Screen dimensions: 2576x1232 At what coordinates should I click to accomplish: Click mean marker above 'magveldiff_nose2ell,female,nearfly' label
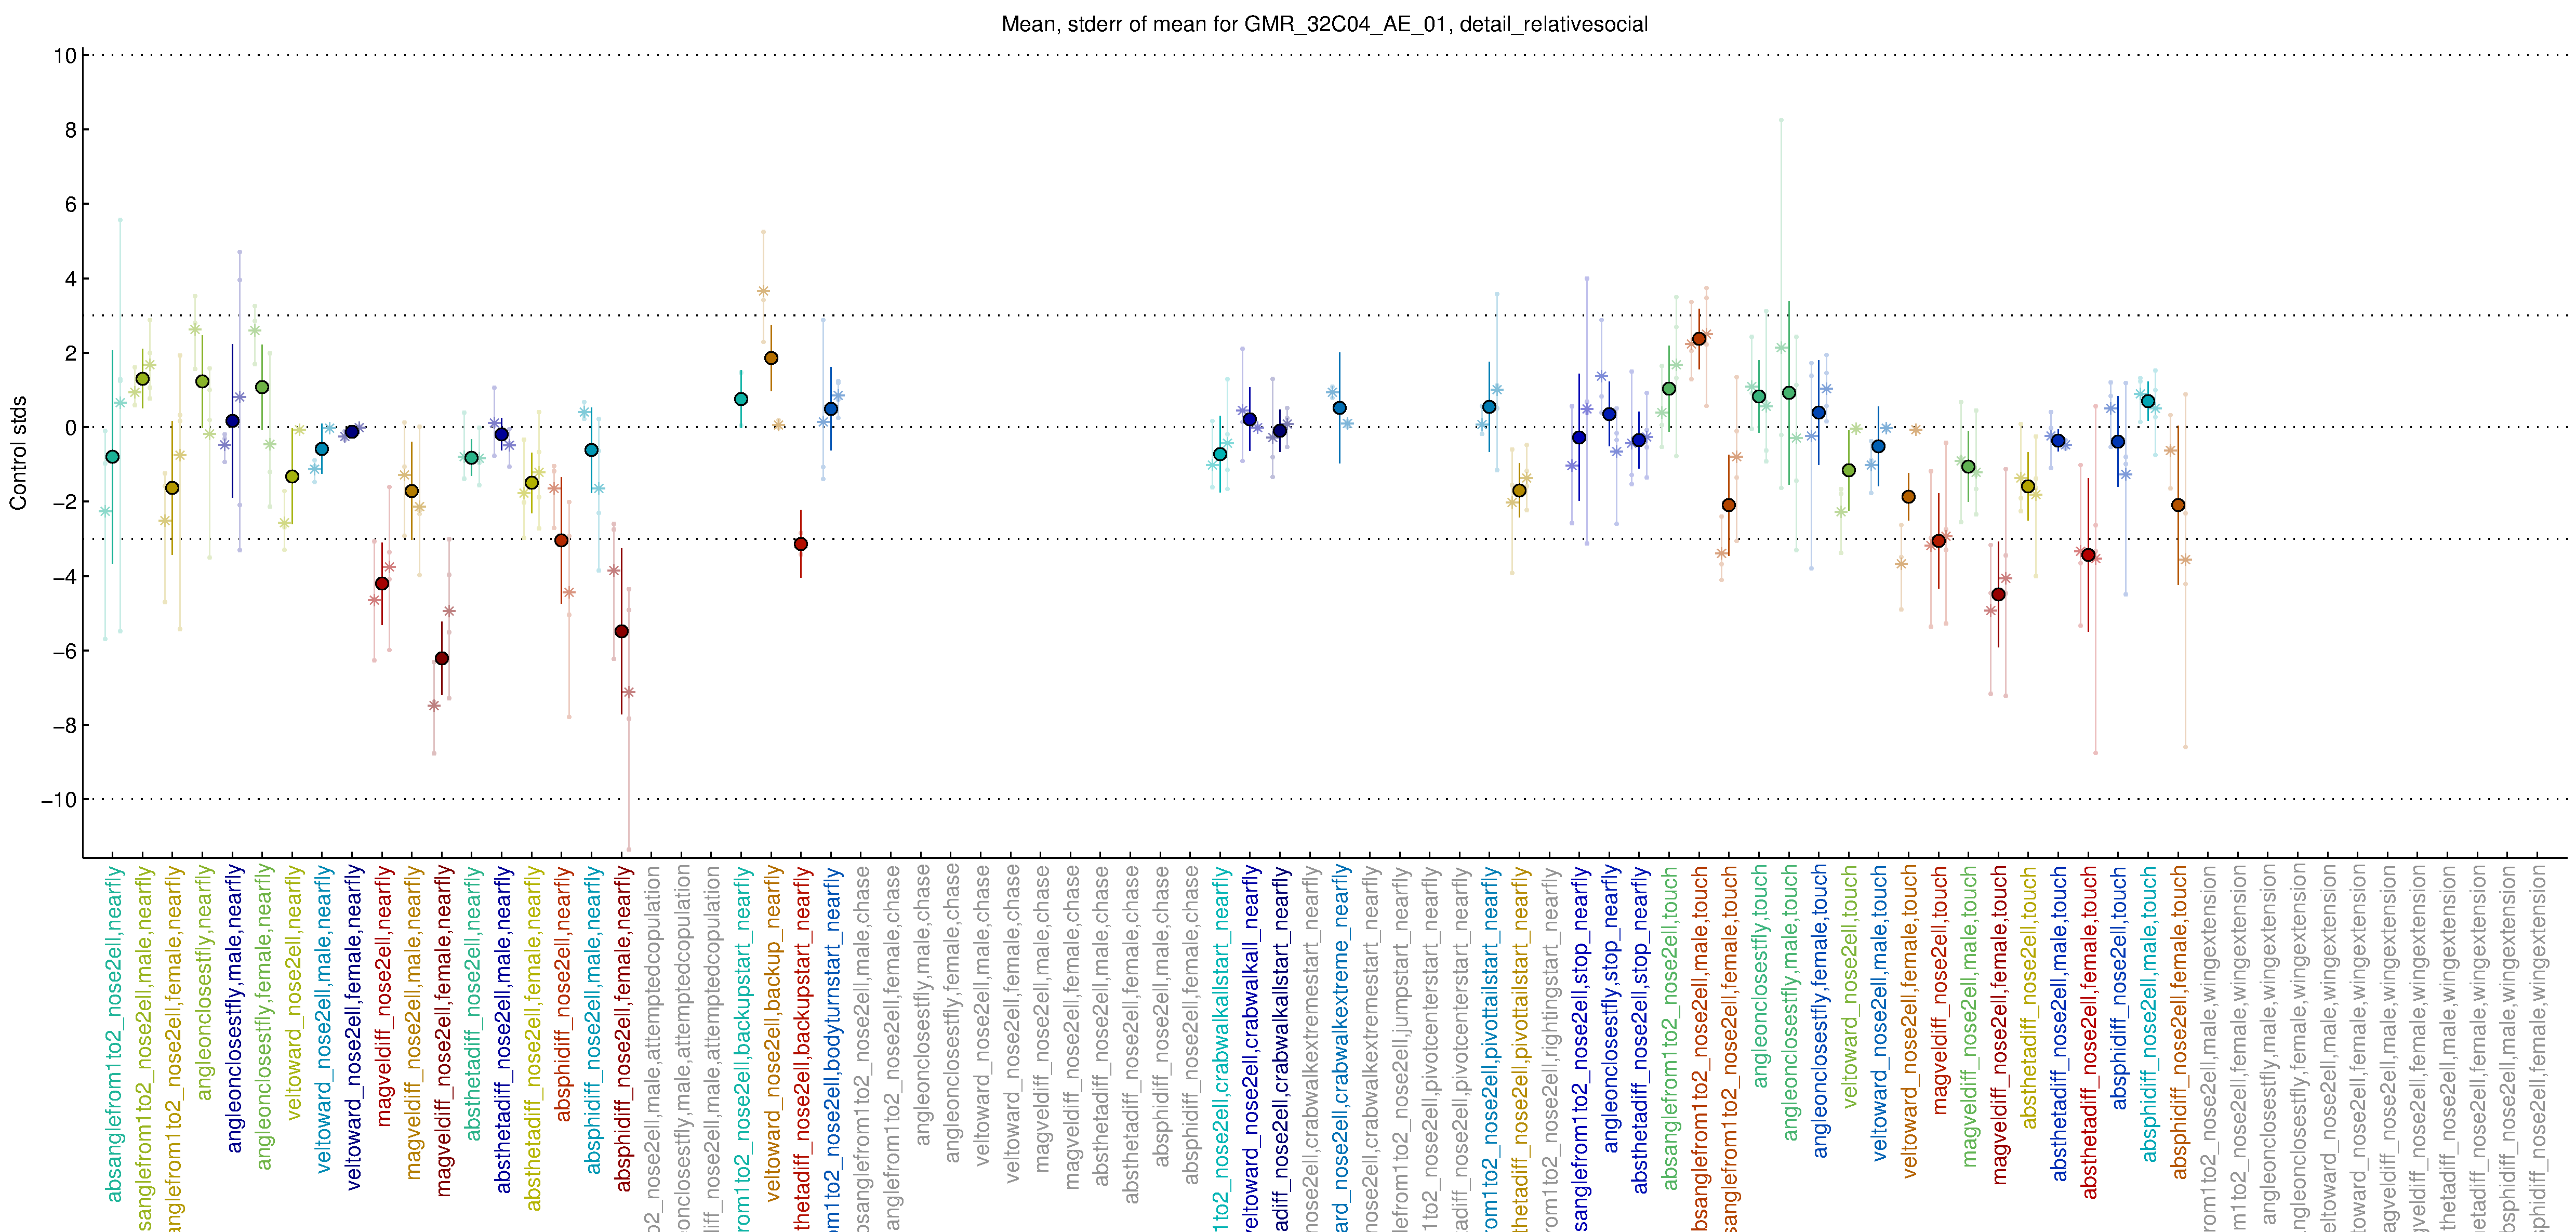(442, 658)
